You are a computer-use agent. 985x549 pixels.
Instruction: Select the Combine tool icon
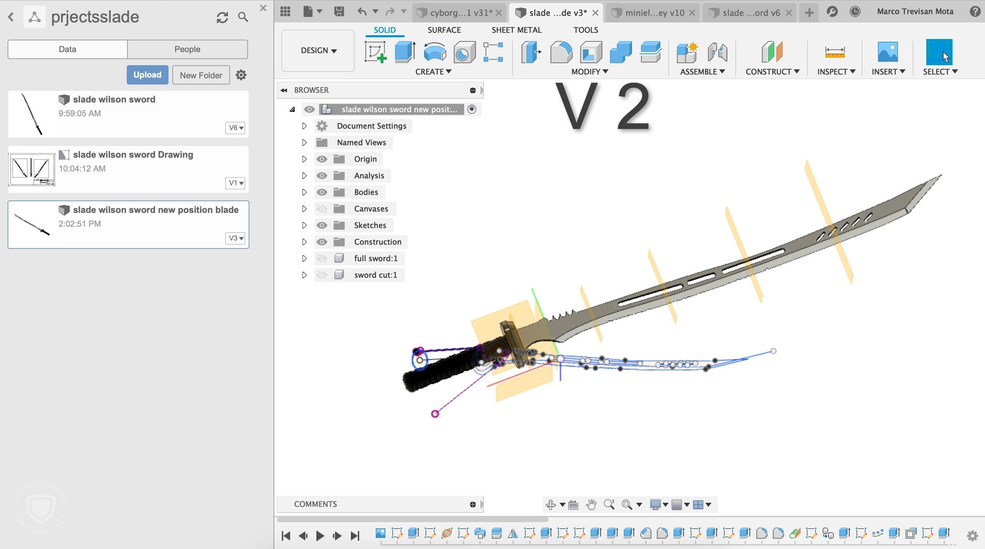click(621, 51)
